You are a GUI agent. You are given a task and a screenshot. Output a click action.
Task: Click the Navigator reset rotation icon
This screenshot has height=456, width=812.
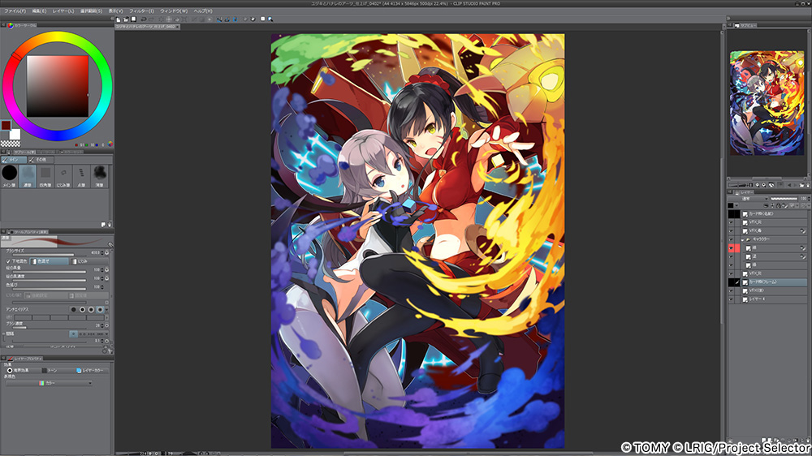[771, 185]
